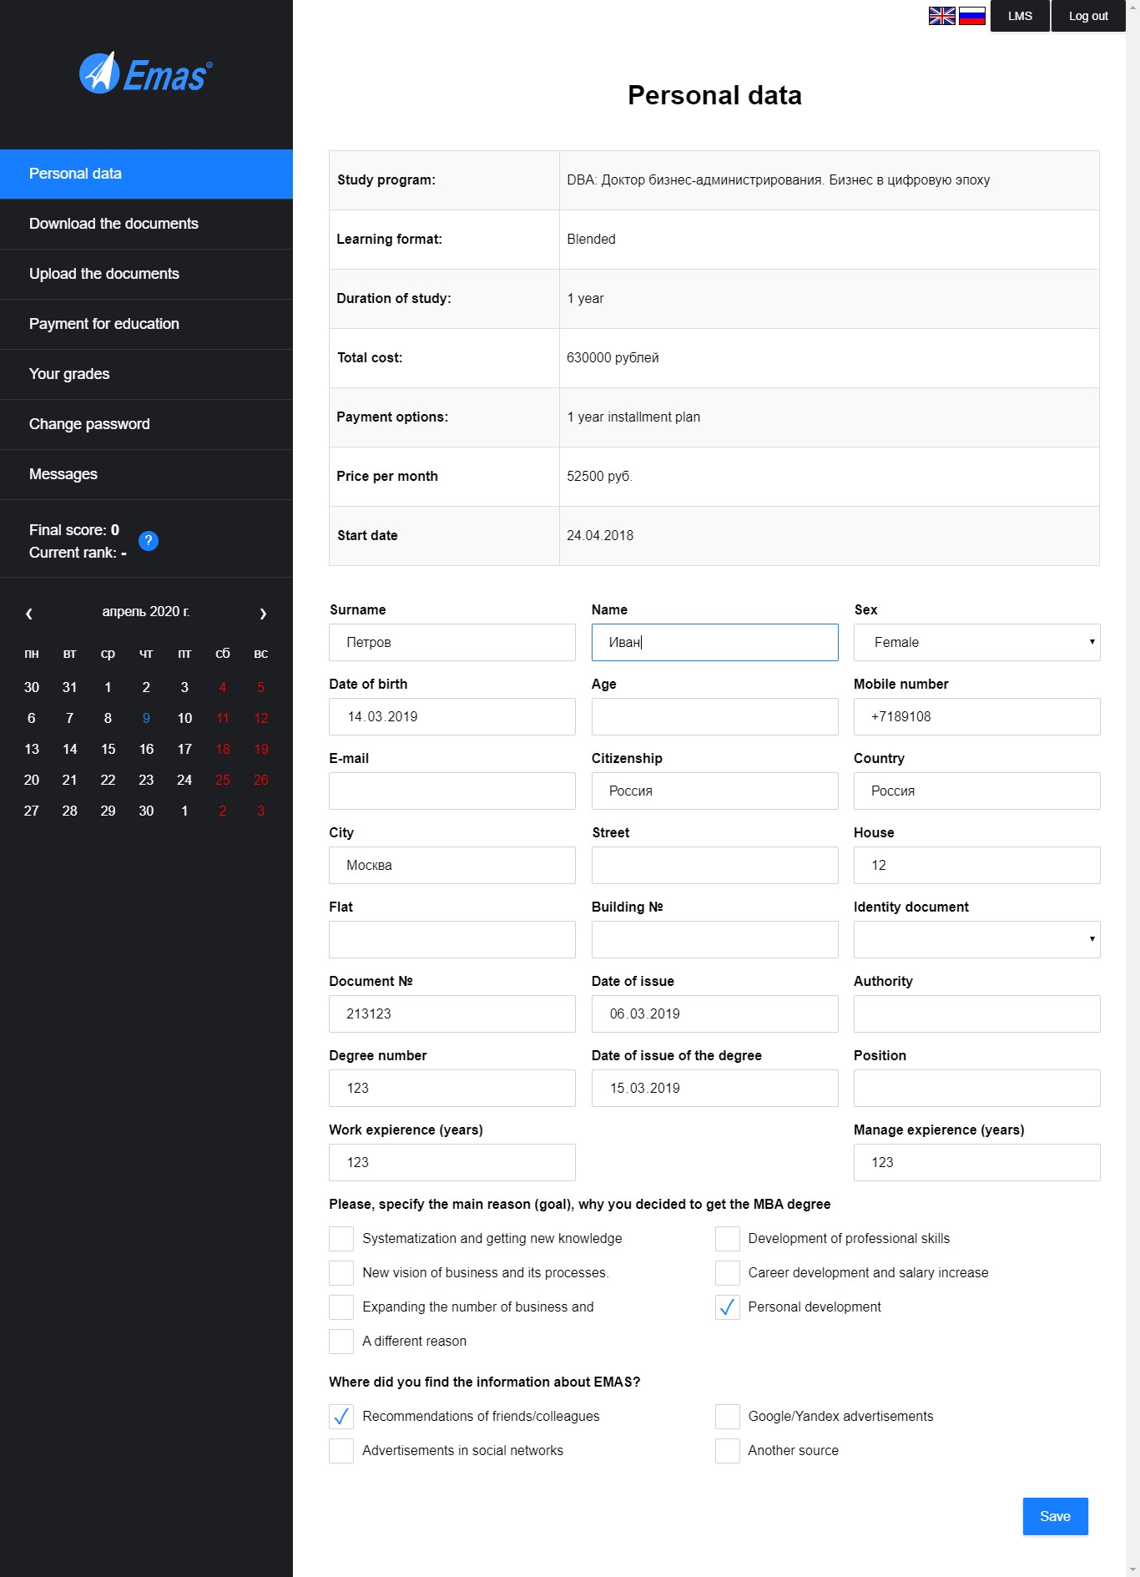Uncheck Recommendations of friends/colleagues
1140x1577 pixels.
341,1417
